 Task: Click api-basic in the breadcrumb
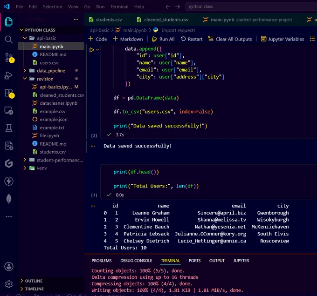tap(100, 30)
